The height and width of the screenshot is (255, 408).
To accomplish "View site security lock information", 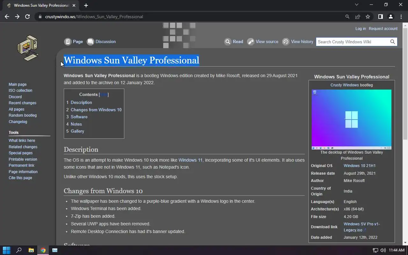I will pyautogui.click(x=40, y=17).
